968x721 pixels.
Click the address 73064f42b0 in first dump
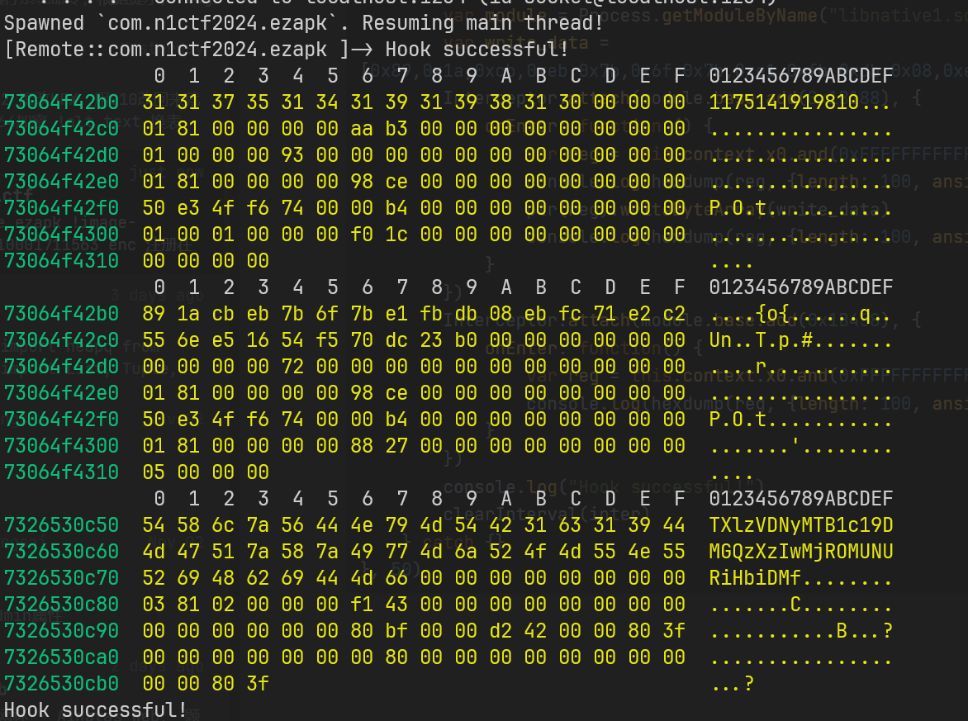(x=61, y=102)
